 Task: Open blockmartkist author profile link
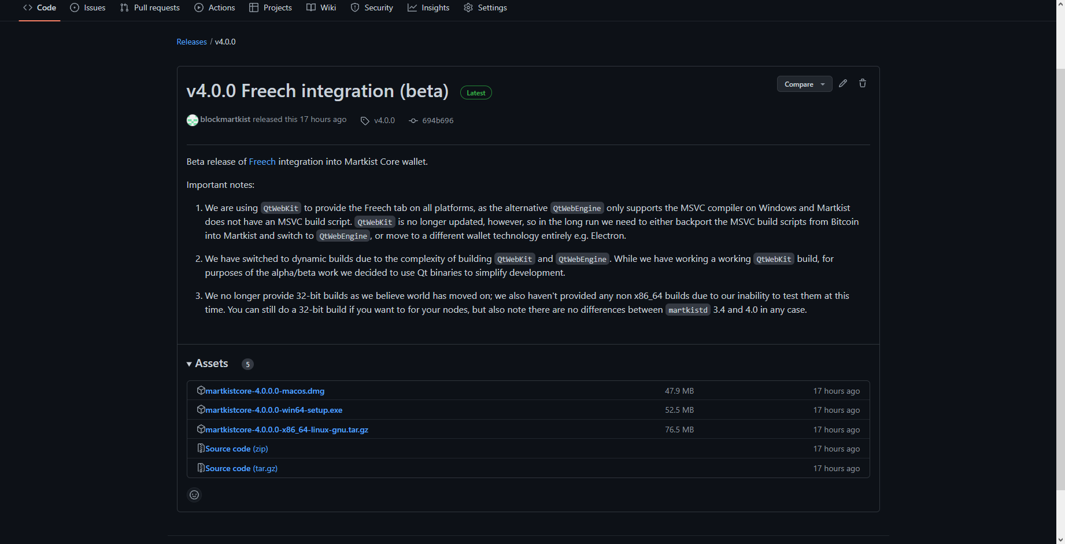tap(225, 119)
